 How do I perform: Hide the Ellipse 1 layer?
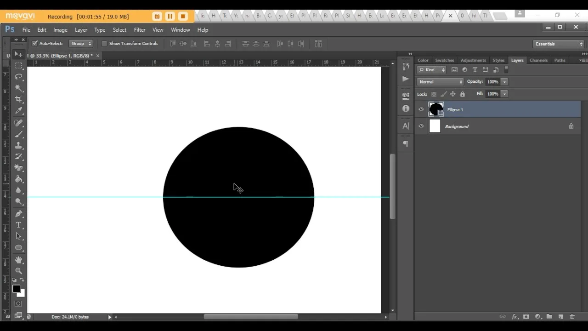click(x=421, y=109)
